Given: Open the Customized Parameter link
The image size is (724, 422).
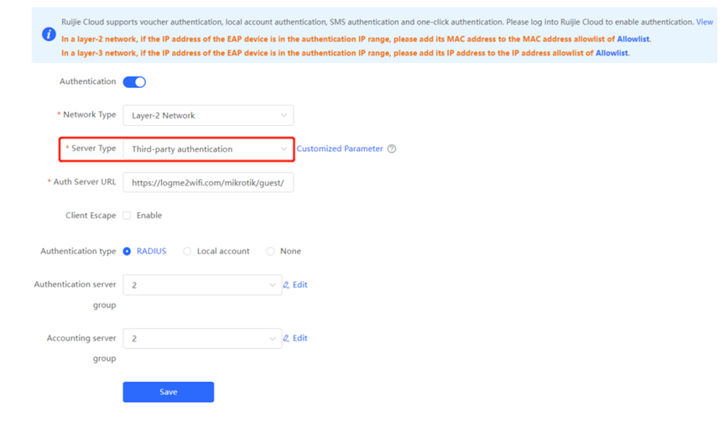Looking at the screenshot, I should (340, 148).
